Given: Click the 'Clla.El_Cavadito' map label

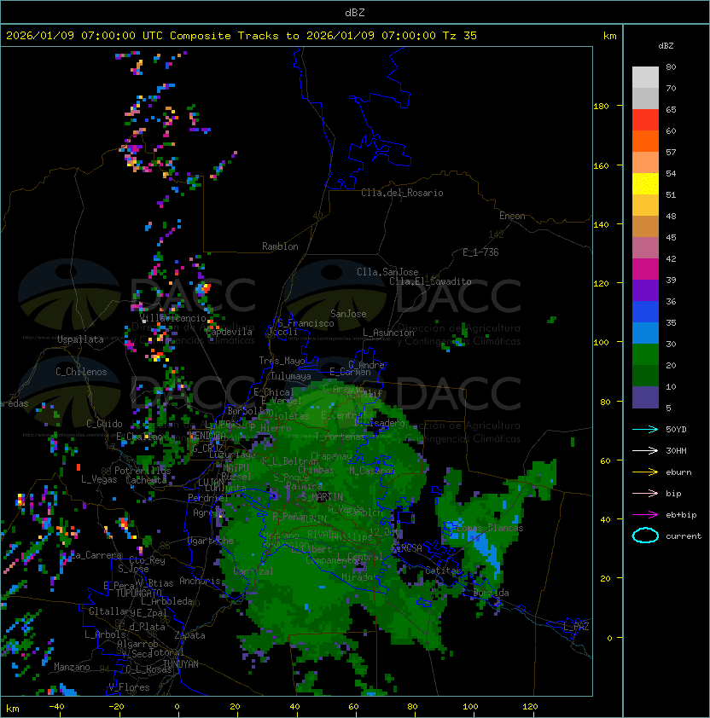Looking at the screenshot, I should tap(430, 281).
